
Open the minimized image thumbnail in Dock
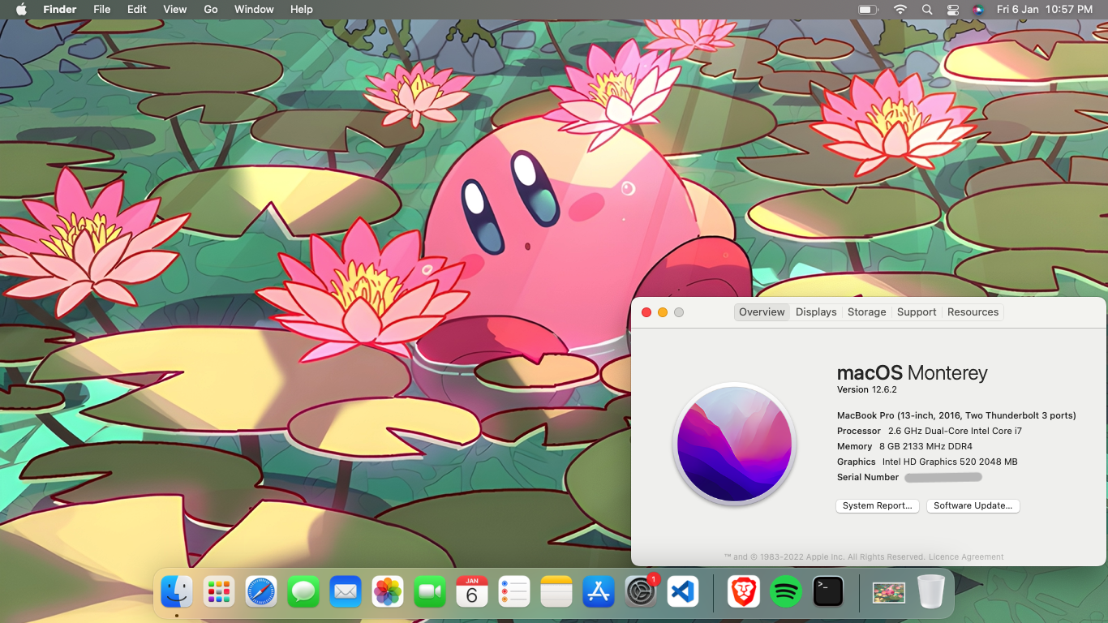pos(889,592)
